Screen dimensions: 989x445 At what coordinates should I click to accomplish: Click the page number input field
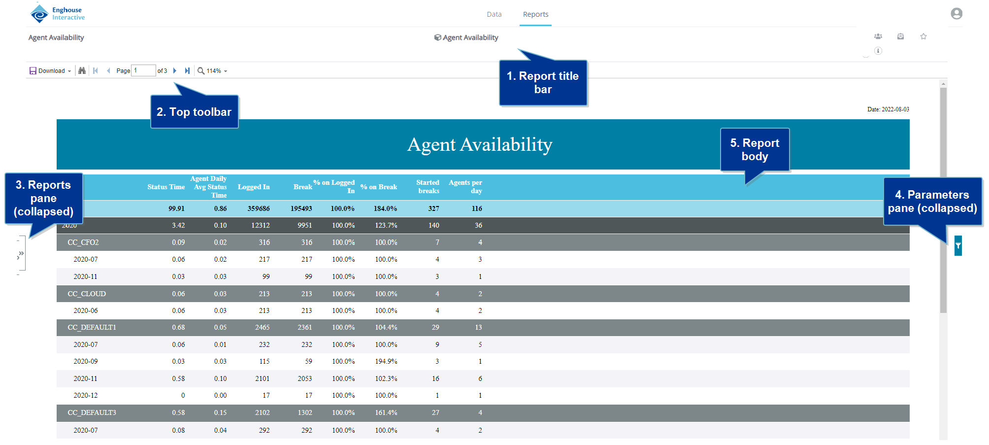[x=143, y=70]
